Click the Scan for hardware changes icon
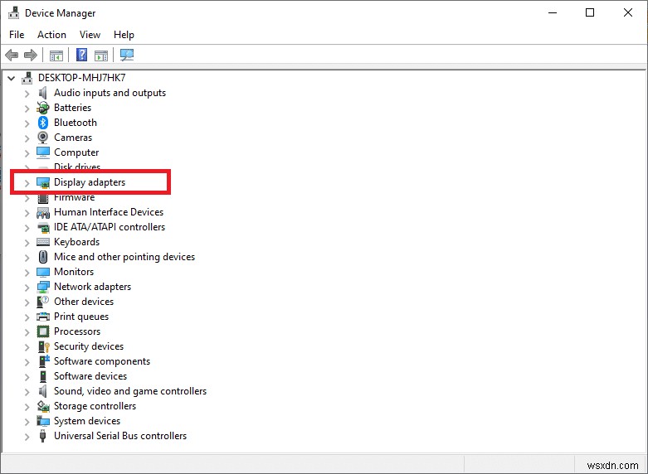The image size is (648, 474). pyautogui.click(x=127, y=55)
